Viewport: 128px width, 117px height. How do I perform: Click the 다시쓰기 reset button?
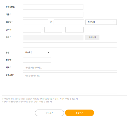point(49,113)
